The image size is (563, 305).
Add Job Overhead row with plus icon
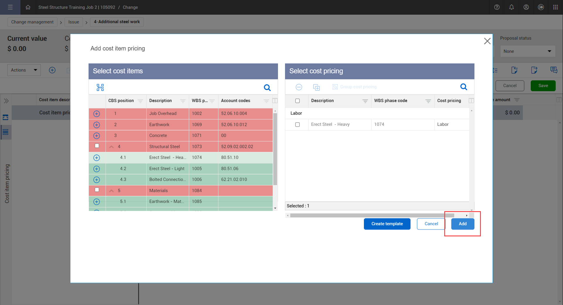click(96, 114)
